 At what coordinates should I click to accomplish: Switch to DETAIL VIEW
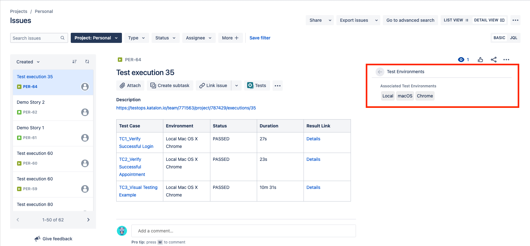point(489,20)
